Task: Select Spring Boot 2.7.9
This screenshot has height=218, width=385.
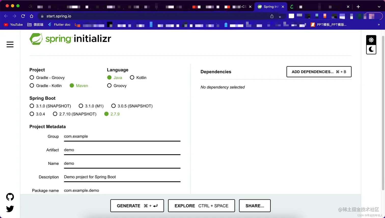Action: click(x=112, y=114)
